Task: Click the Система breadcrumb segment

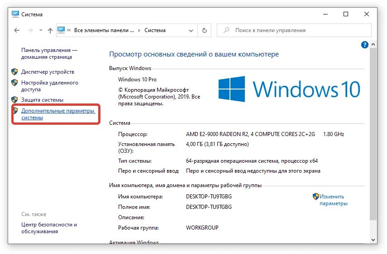Action: coord(155,30)
